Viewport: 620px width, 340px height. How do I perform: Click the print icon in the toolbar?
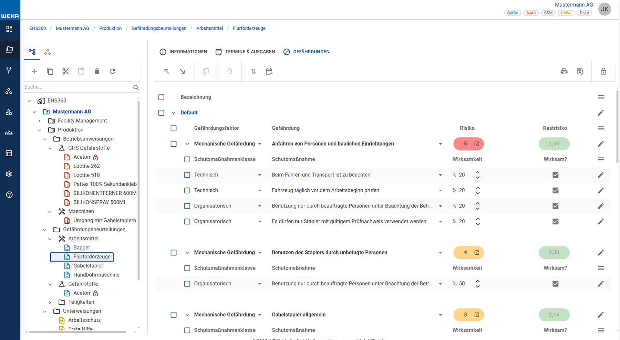[564, 71]
